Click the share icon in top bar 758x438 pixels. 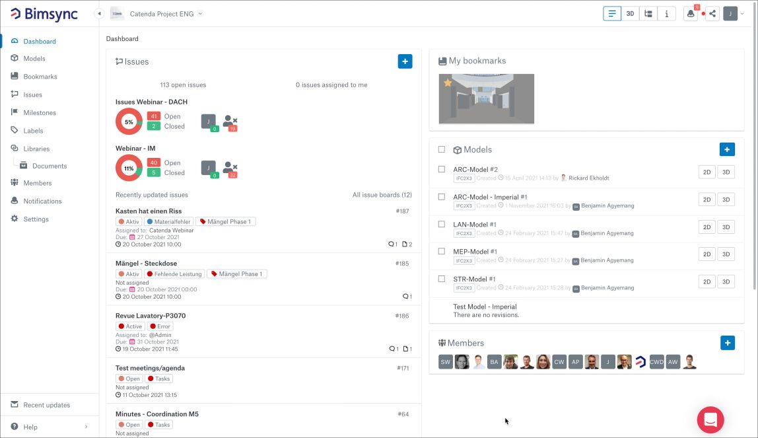pyautogui.click(x=712, y=13)
